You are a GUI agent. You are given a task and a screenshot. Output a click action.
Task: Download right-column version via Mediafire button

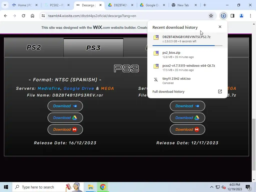click(x=187, y=106)
